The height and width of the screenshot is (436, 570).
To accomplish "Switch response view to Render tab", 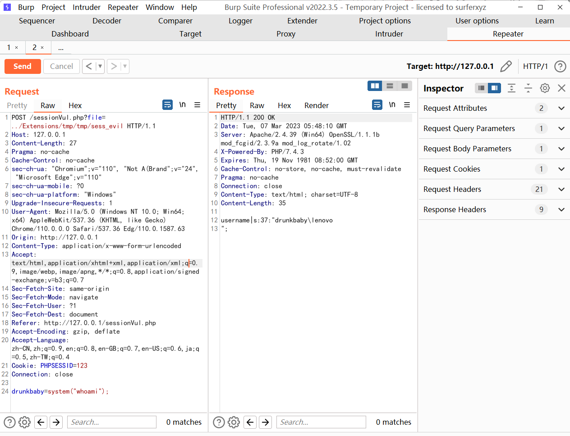I will coord(316,105).
